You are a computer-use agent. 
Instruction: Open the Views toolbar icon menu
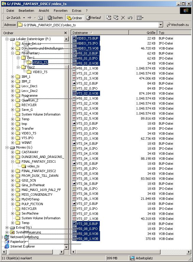140,18
